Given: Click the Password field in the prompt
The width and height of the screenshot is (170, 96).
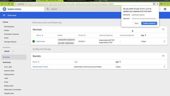Looking at the screenshot, I should point(144,19).
